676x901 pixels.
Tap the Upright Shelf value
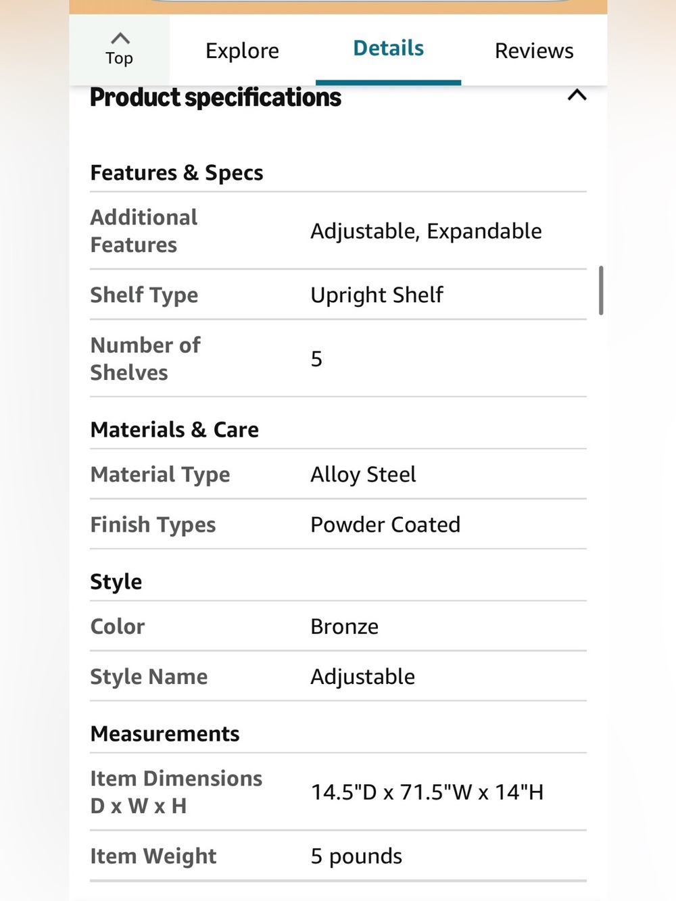click(x=377, y=295)
